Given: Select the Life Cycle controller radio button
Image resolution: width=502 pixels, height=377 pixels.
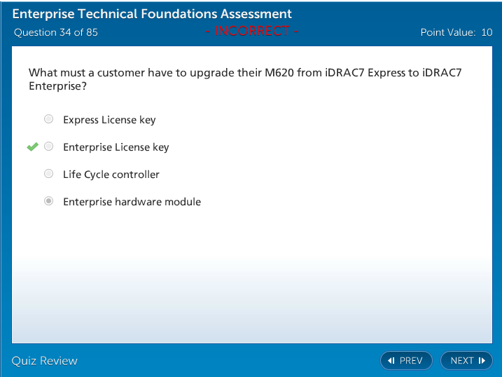Looking at the screenshot, I should pyautogui.click(x=48, y=174).
